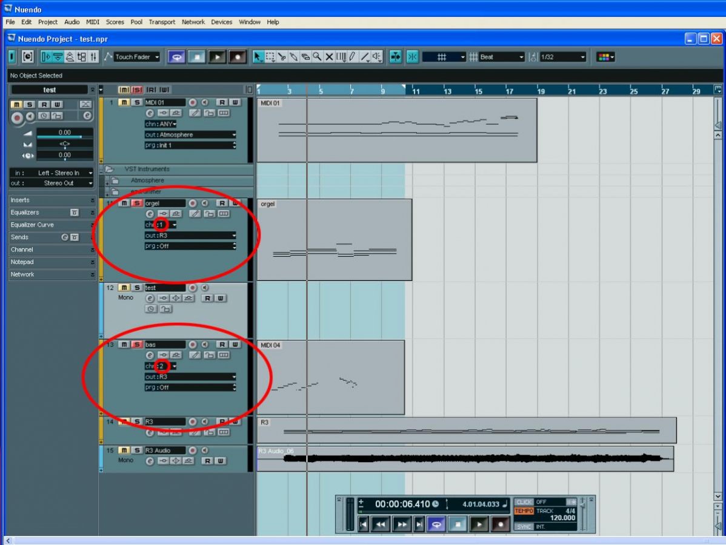Open the Transport menu
This screenshot has width=726, height=545.
click(x=162, y=22)
